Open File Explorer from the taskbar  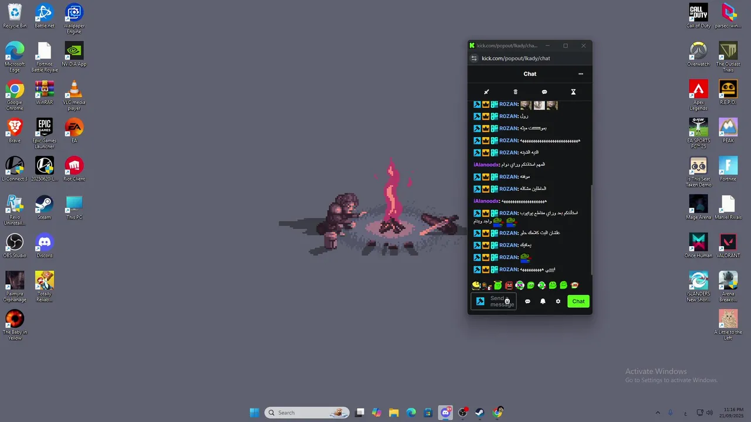click(394, 413)
